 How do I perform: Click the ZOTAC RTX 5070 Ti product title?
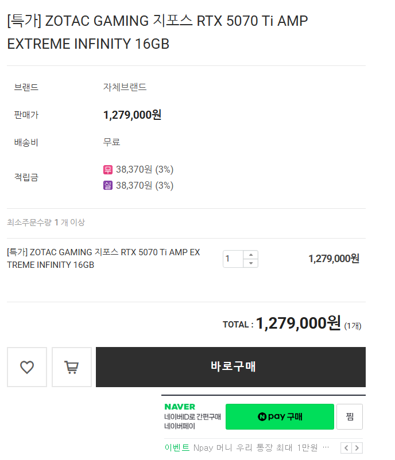[x=157, y=32]
